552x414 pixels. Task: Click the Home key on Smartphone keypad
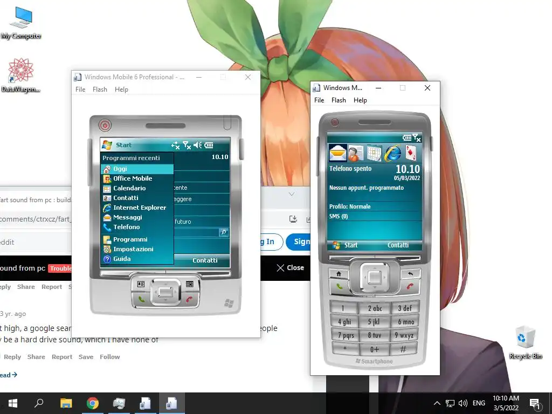[339, 274]
